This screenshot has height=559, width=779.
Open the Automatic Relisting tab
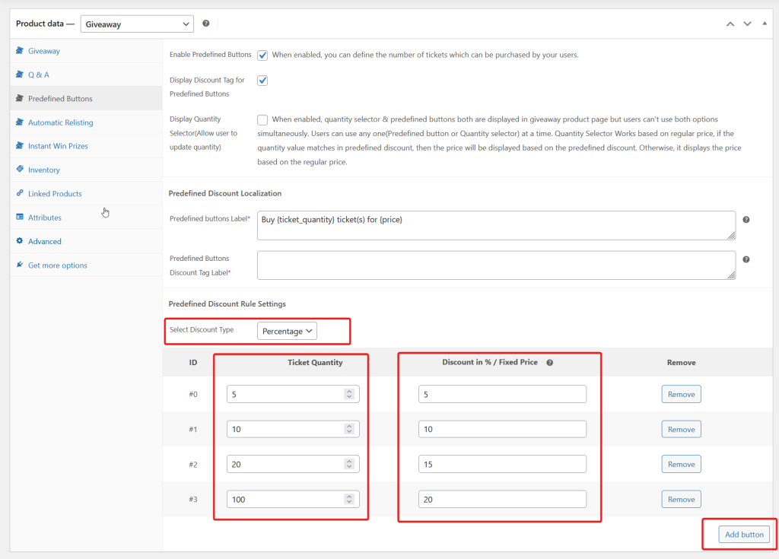coord(61,122)
